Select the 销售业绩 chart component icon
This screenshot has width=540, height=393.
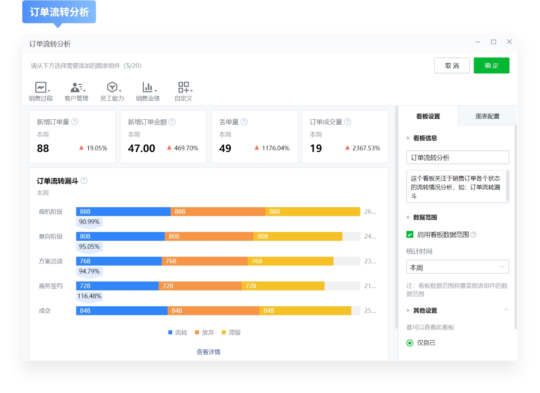pos(147,88)
